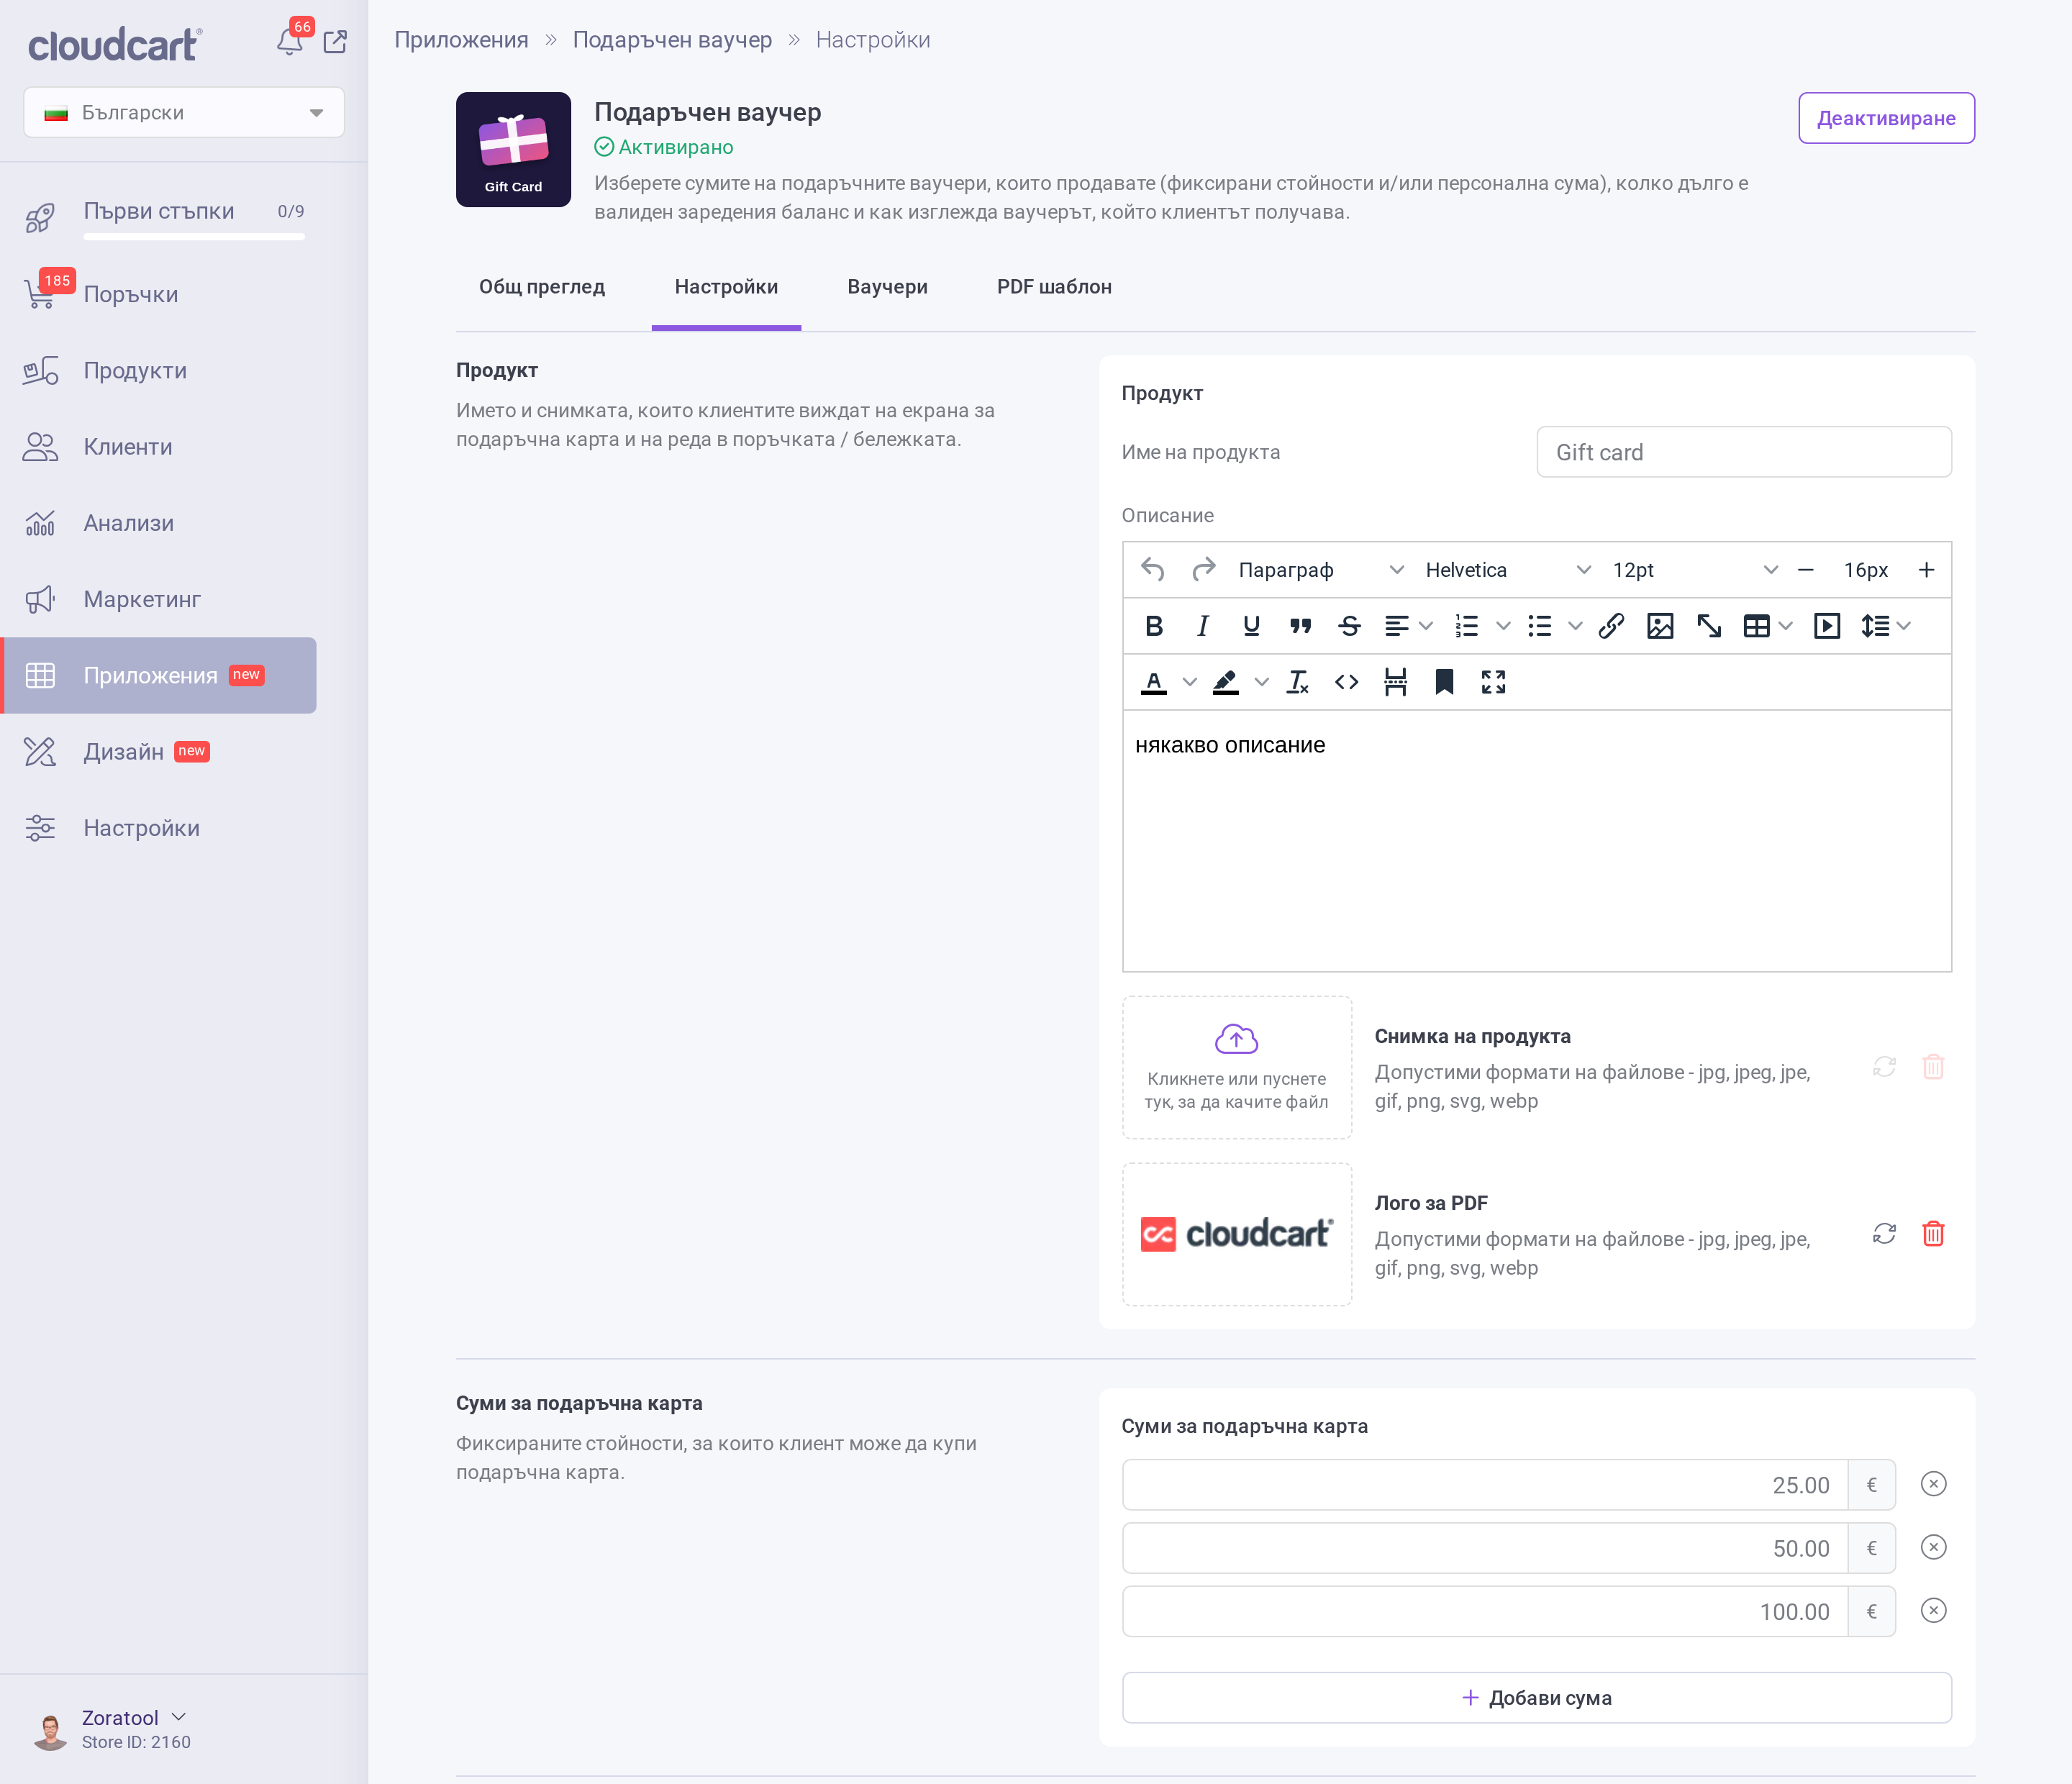Image resolution: width=2072 pixels, height=1784 pixels.
Task: Expand the Zoratool account menu
Action: [134, 1718]
